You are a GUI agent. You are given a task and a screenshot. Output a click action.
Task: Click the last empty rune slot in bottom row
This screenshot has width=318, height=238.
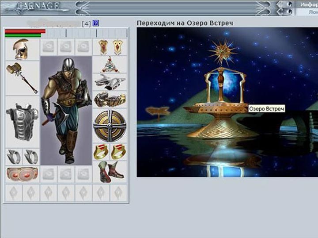(x=118, y=193)
